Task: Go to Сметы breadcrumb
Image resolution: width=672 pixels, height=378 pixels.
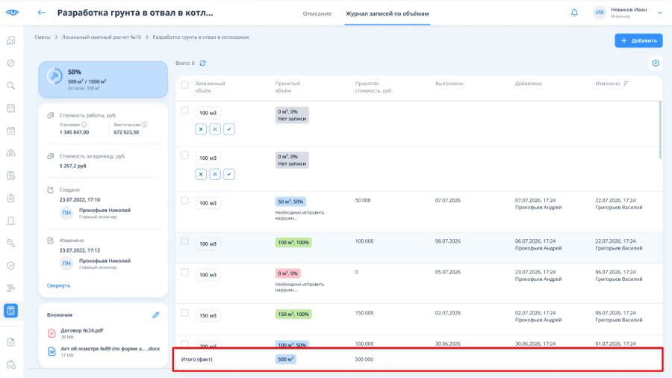Action: 43,37
